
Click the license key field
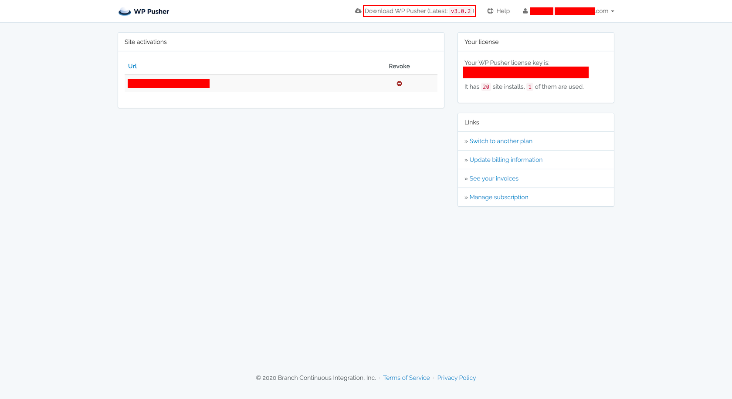525,72
